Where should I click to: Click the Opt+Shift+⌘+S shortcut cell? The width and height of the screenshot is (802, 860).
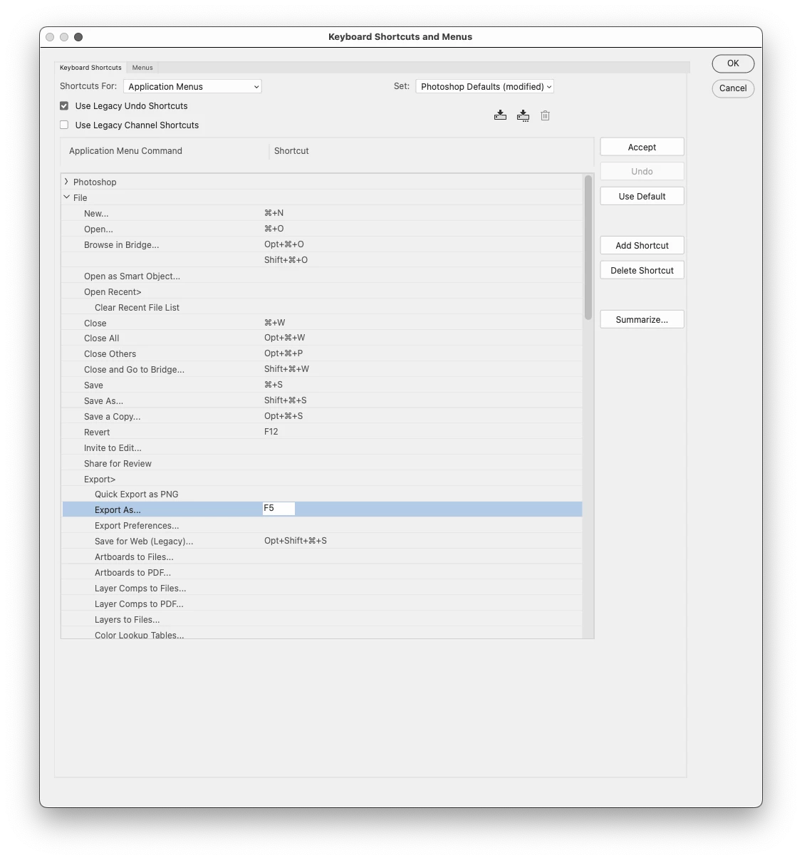click(296, 541)
